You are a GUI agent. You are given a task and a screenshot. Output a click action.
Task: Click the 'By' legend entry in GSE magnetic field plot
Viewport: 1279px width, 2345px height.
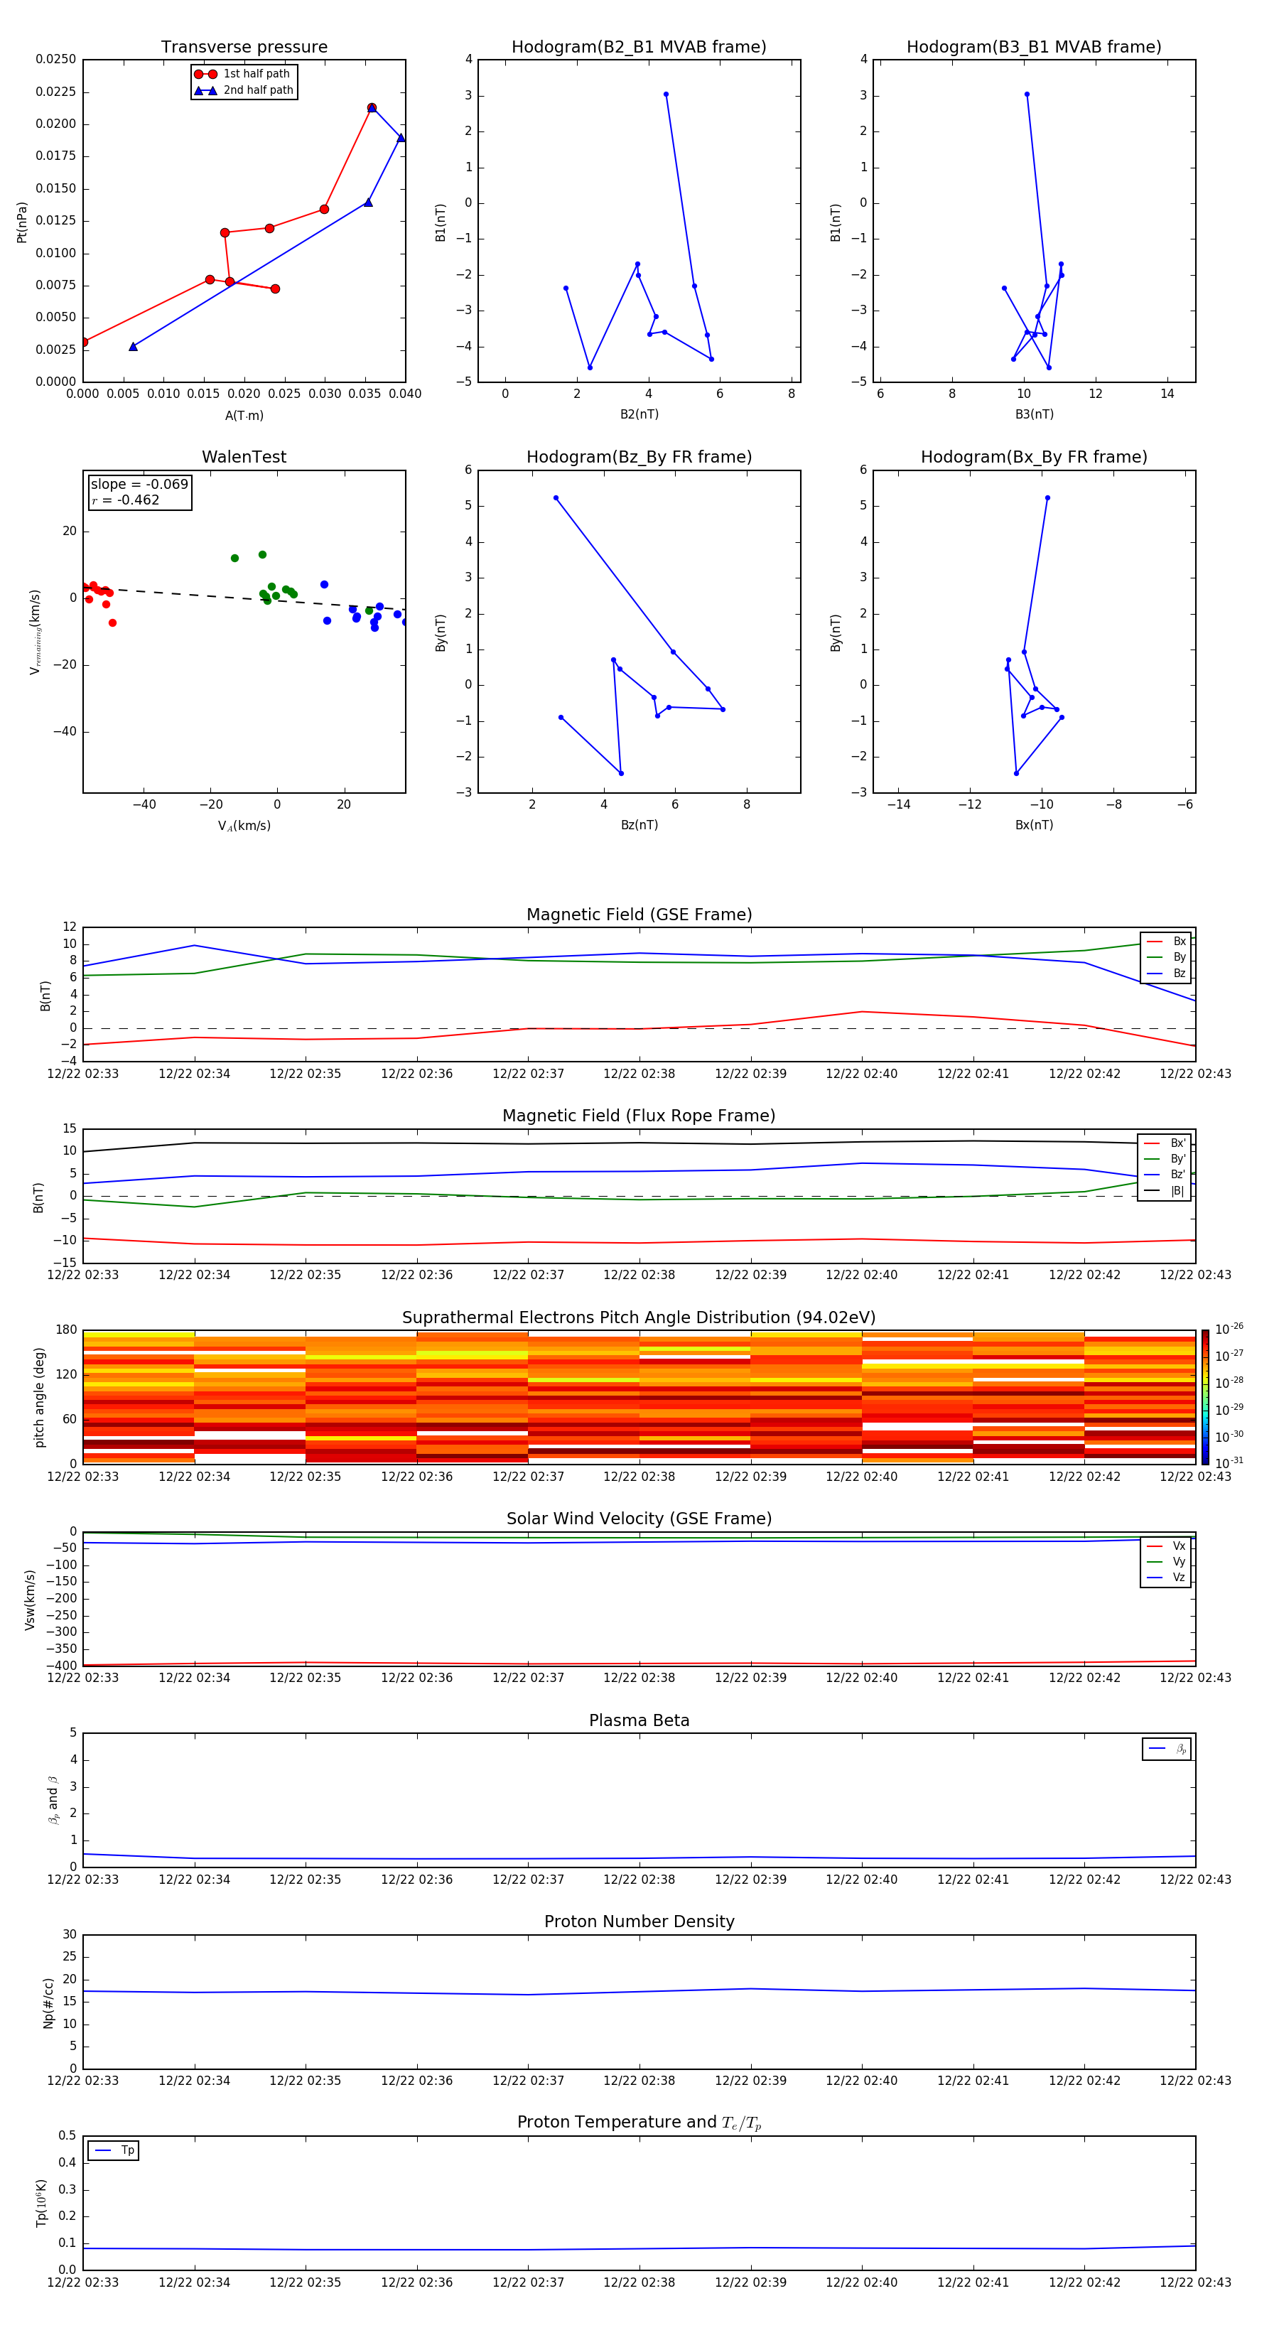tap(1166, 956)
